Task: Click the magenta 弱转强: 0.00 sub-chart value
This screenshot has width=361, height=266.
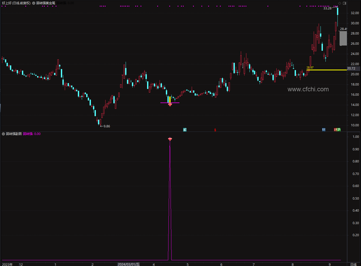Action: point(32,134)
